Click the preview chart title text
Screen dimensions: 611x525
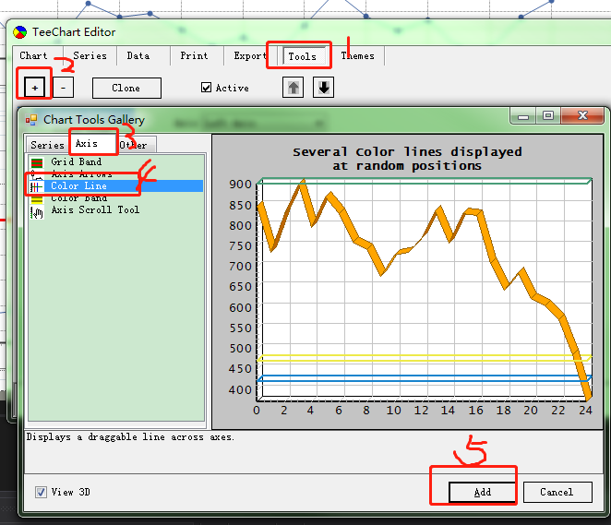point(407,159)
